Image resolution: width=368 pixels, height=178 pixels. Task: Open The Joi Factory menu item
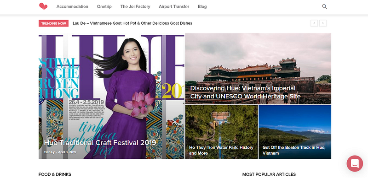pyautogui.click(x=135, y=6)
